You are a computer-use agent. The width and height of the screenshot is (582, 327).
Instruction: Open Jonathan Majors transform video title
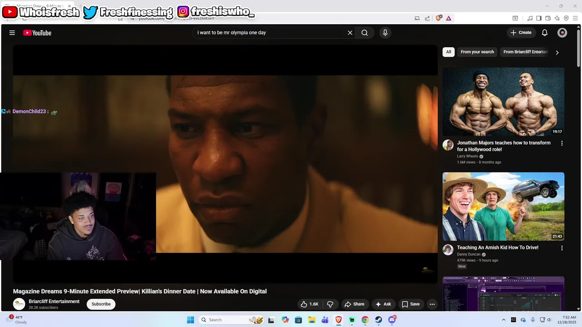tap(504, 146)
